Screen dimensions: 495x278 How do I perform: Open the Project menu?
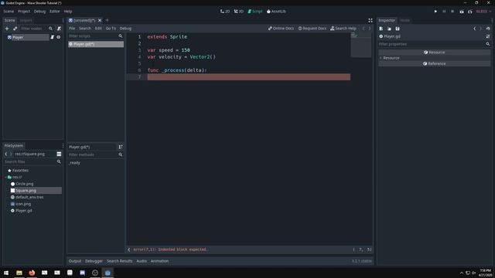(x=24, y=12)
